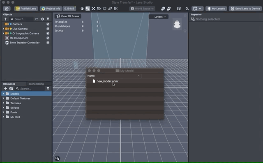The width and height of the screenshot is (263, 163).
Task: Expand the Live Camera object
Action: pyautogui.click(x=3, y=29)
